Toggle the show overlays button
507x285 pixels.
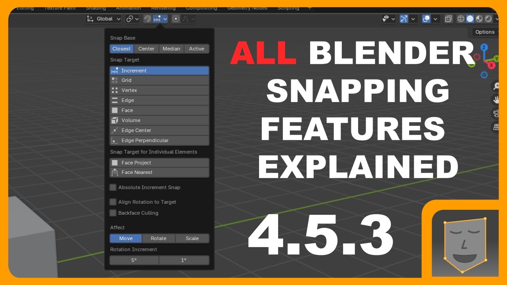[426, 19]
